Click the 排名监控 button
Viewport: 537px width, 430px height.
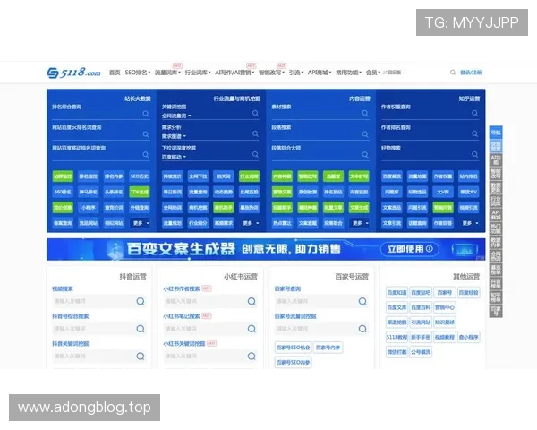pyautogui.click(x=89, y=176)
